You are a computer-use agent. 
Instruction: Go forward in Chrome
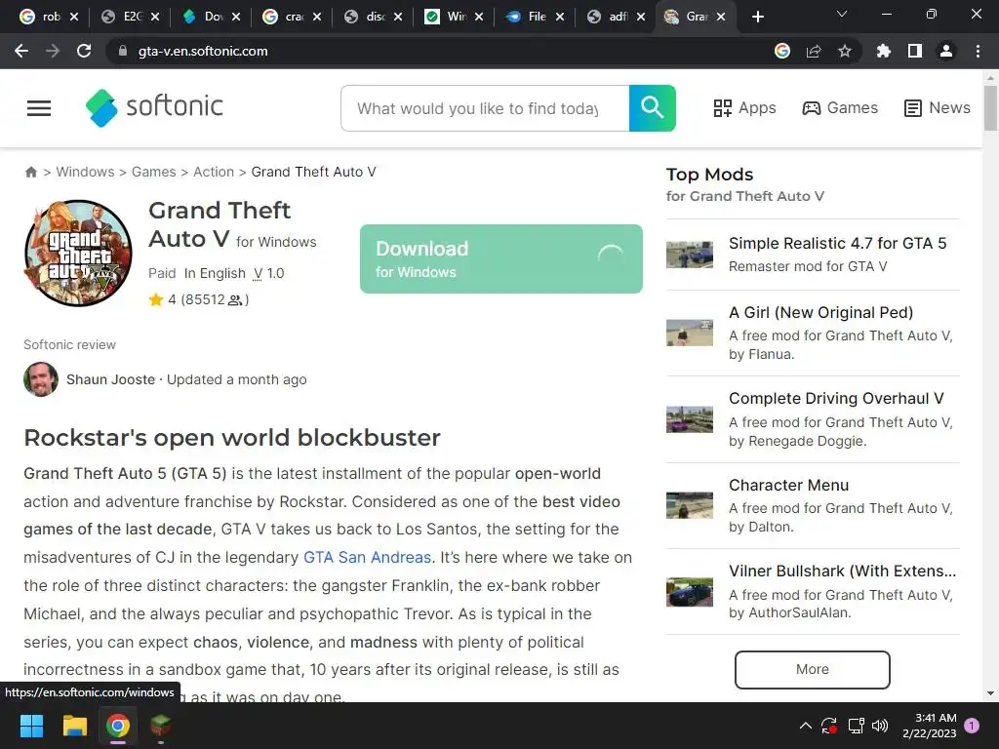pyautogui.click(x=53, y=51)
